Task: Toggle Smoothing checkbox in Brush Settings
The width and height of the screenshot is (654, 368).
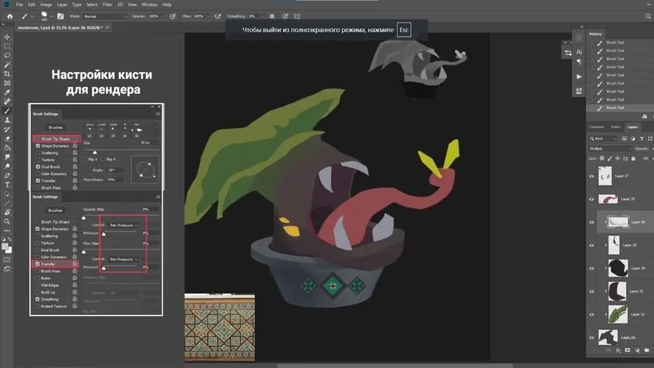Action: tap(37, 299)
